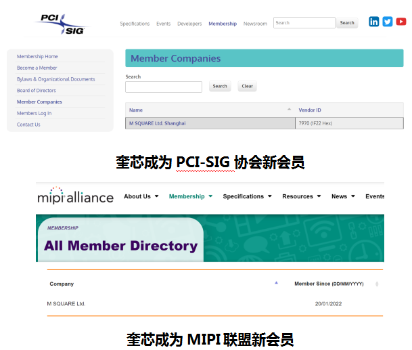
Task: Click the top site Search button
Action: (x=347, y=22)
